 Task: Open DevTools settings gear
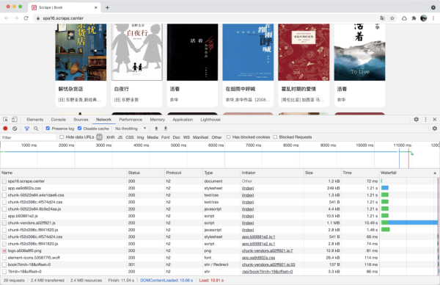[416, 120]
